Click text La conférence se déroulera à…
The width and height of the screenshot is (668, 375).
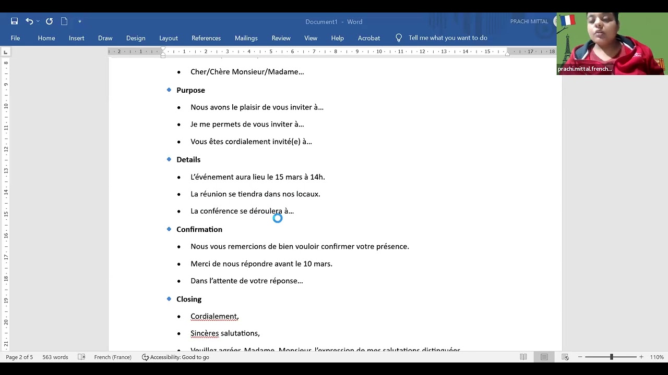(x=242, y=211)
